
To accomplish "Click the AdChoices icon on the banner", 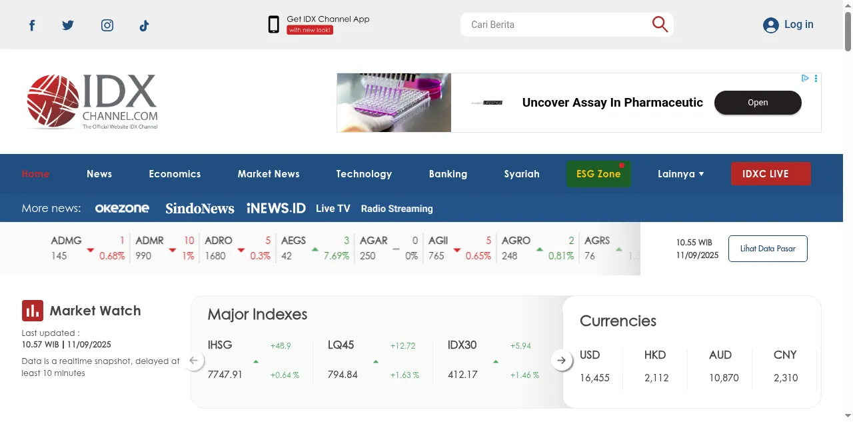I will coord(805,78).
